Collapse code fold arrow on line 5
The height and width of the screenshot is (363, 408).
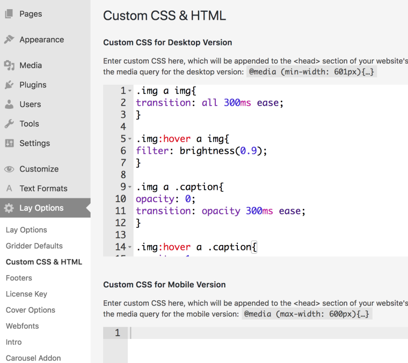click(x=130, y=139)
